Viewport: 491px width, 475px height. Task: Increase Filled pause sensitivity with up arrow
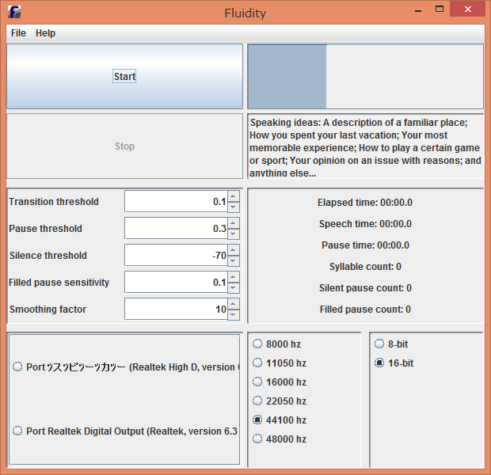[x=234, y=277]
